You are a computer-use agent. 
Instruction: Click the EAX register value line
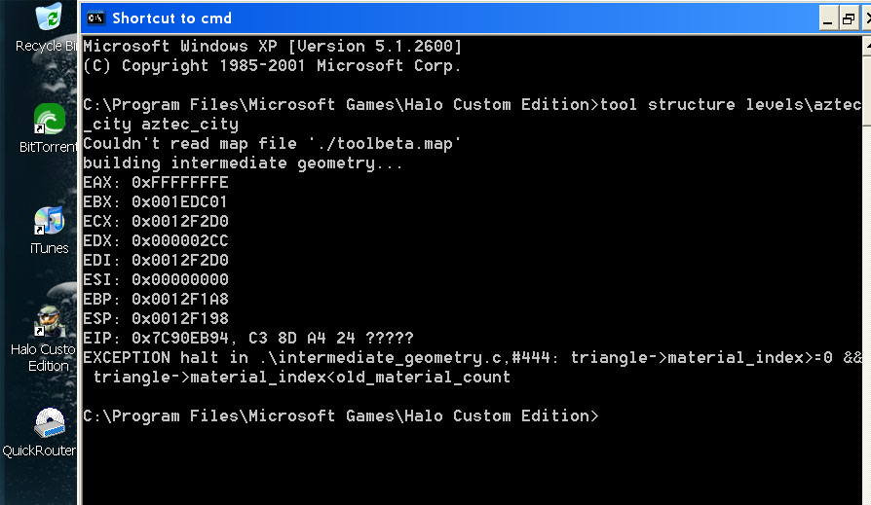tap(156, 183)
